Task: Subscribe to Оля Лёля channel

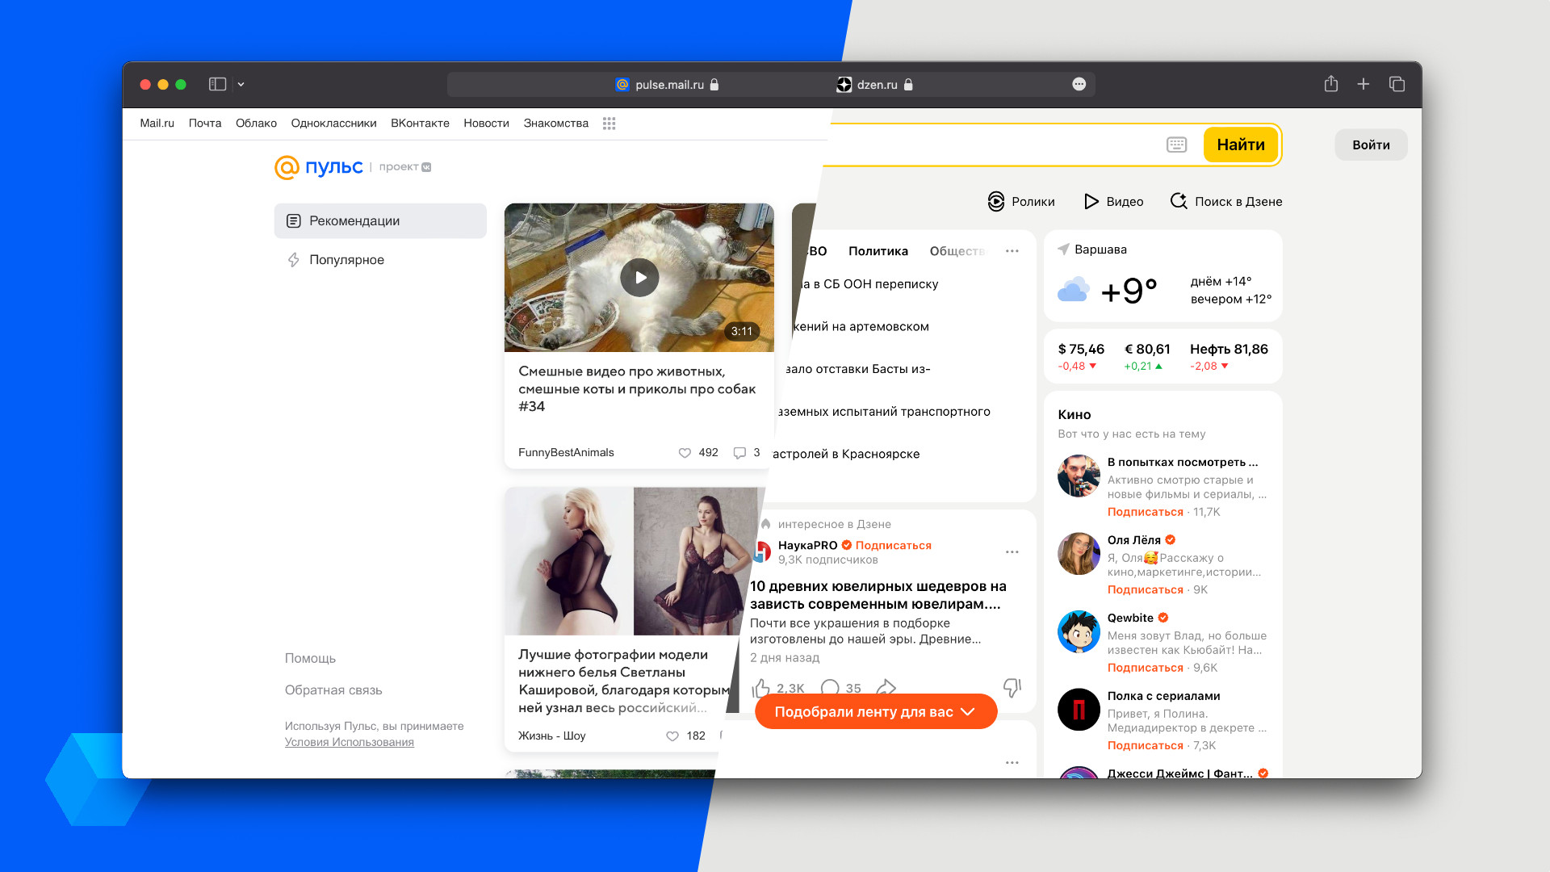Action: point(1145,589)
